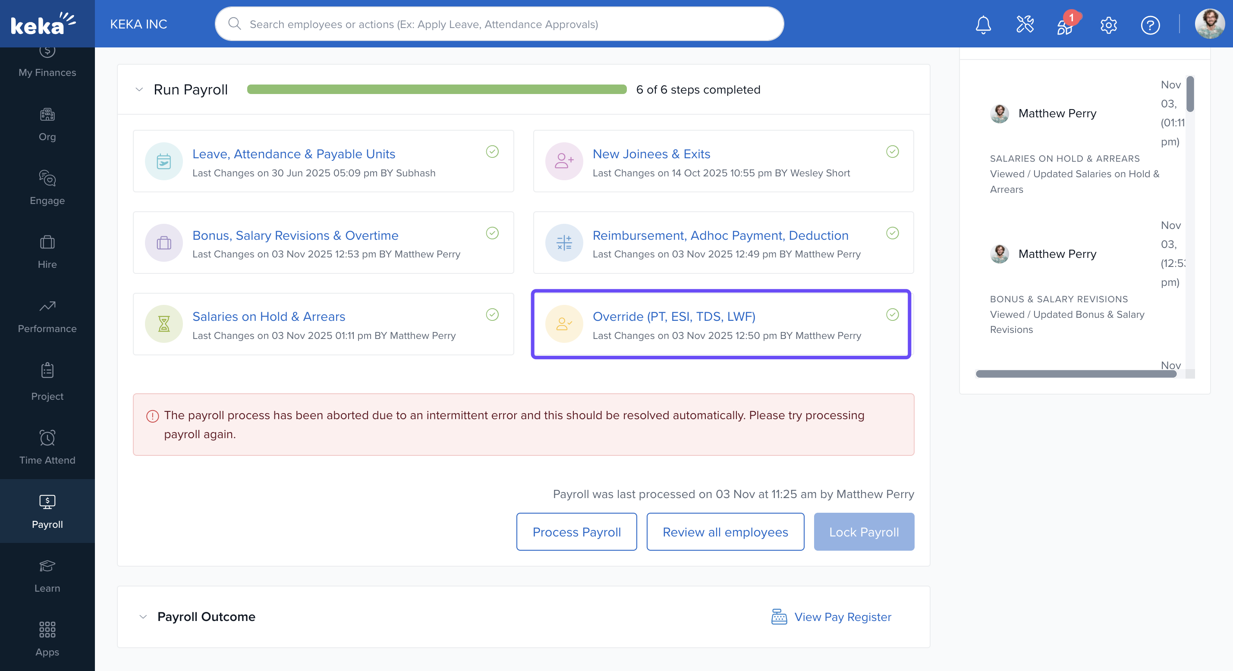Viewport: 1233px width, 671px height.
Task: Click the Review all employees button
Action: 725,532
